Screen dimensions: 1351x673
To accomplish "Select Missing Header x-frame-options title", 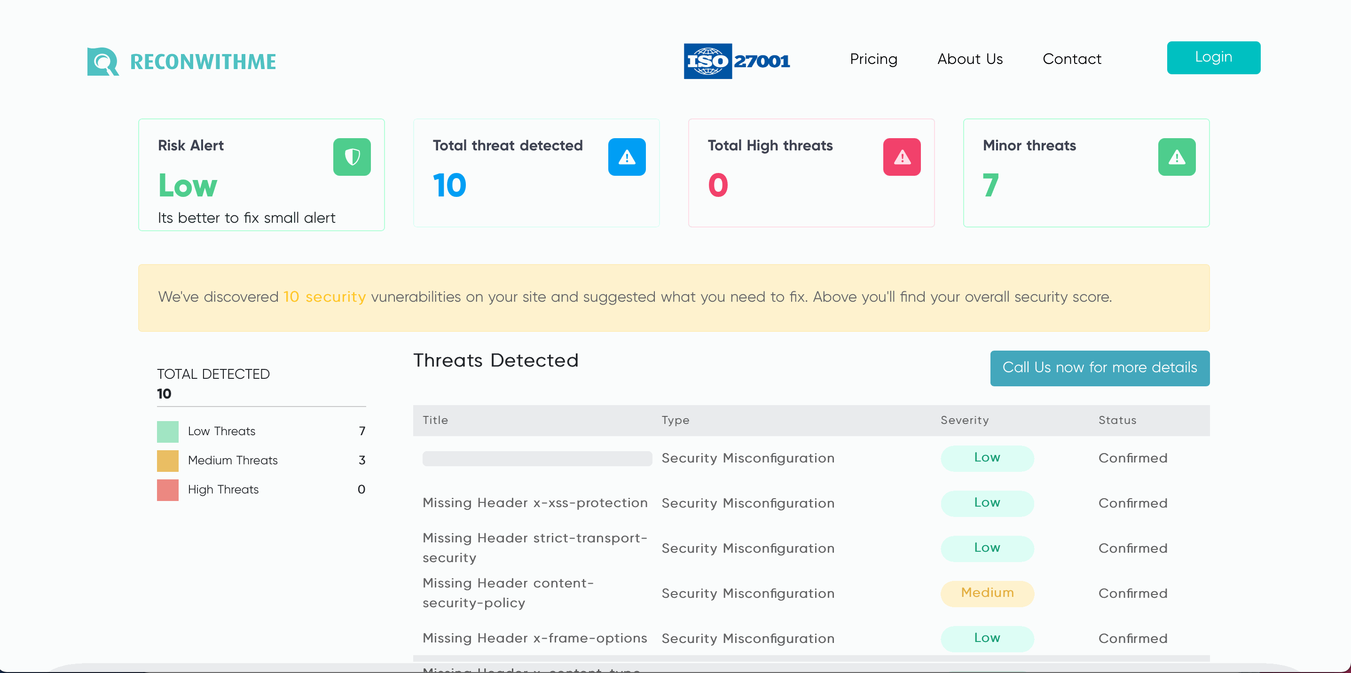I will click(534, 638).
